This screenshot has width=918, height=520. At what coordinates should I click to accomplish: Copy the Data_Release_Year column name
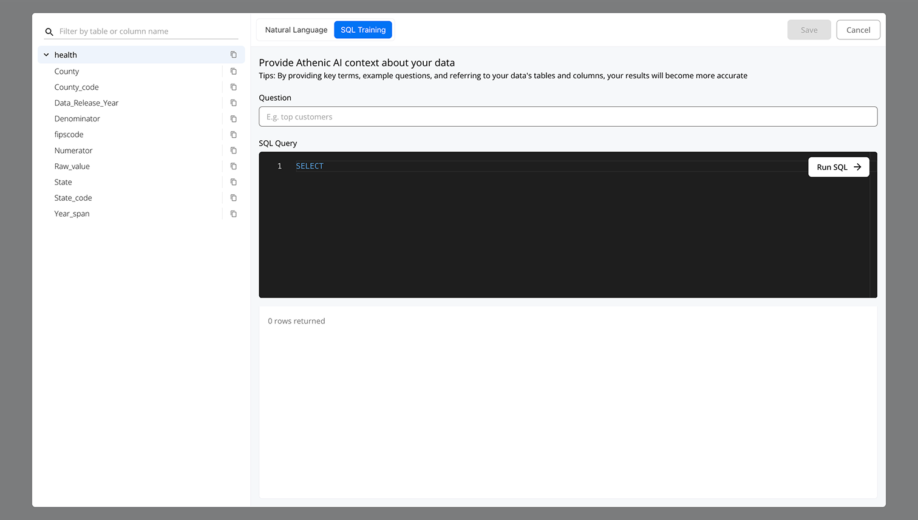pyautogui.click(x=233, y=103)
